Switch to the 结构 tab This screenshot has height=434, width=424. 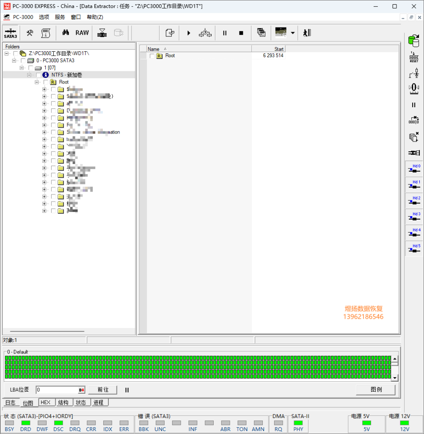pos(63,403)
